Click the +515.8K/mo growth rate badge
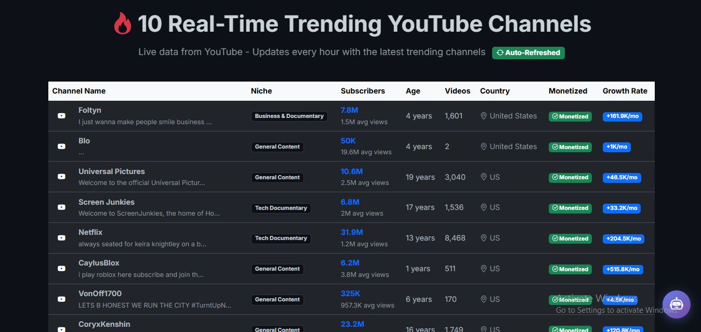The image size is (701, 332). tap(623, 269)
